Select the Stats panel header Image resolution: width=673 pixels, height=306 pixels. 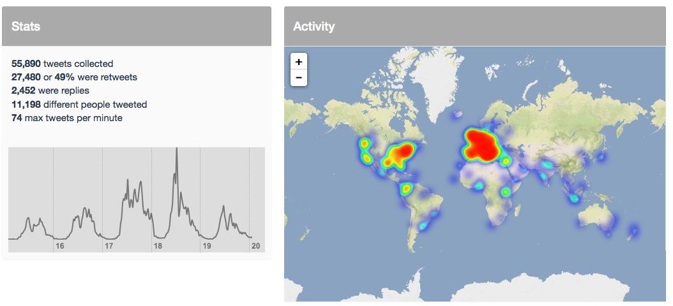point(137,27)
